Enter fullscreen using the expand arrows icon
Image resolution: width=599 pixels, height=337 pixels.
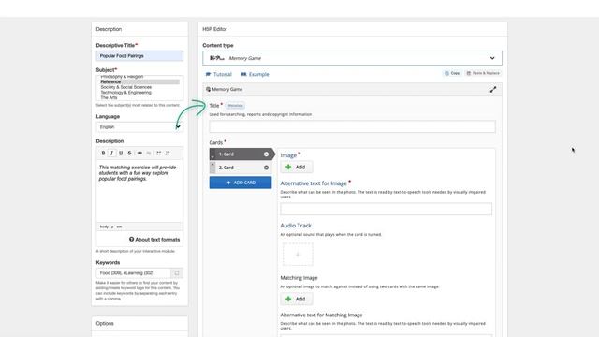coord(493,90)
